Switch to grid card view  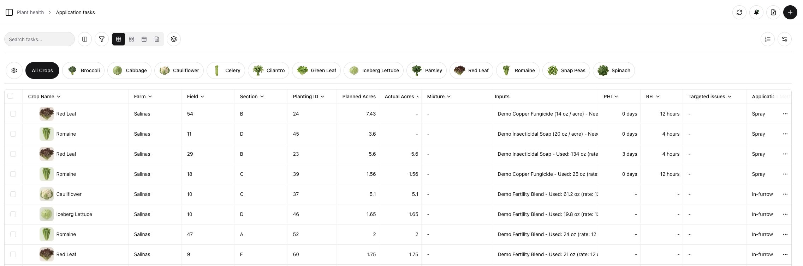[131, 39]
